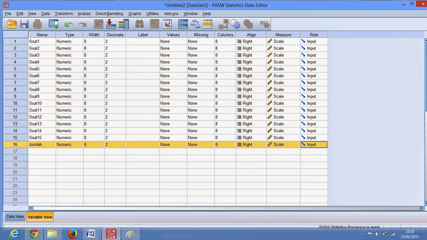Viewport: 427px width, 240px height.
Task: Recall recently used dialogs icon
Action: tap(53, 24)
